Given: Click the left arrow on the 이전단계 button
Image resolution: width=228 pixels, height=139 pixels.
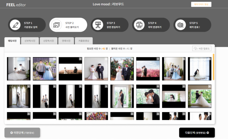Looking at the screenshot, I should pyautogui.click(x=11, y=133).
